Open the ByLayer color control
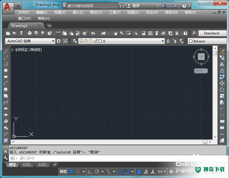 click(207, 41)
